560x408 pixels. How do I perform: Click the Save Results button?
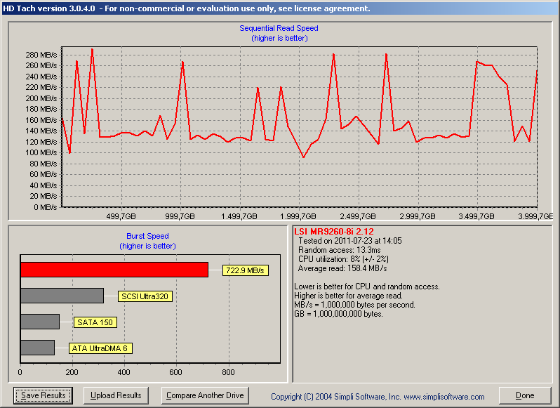click(x=43, y=395)
